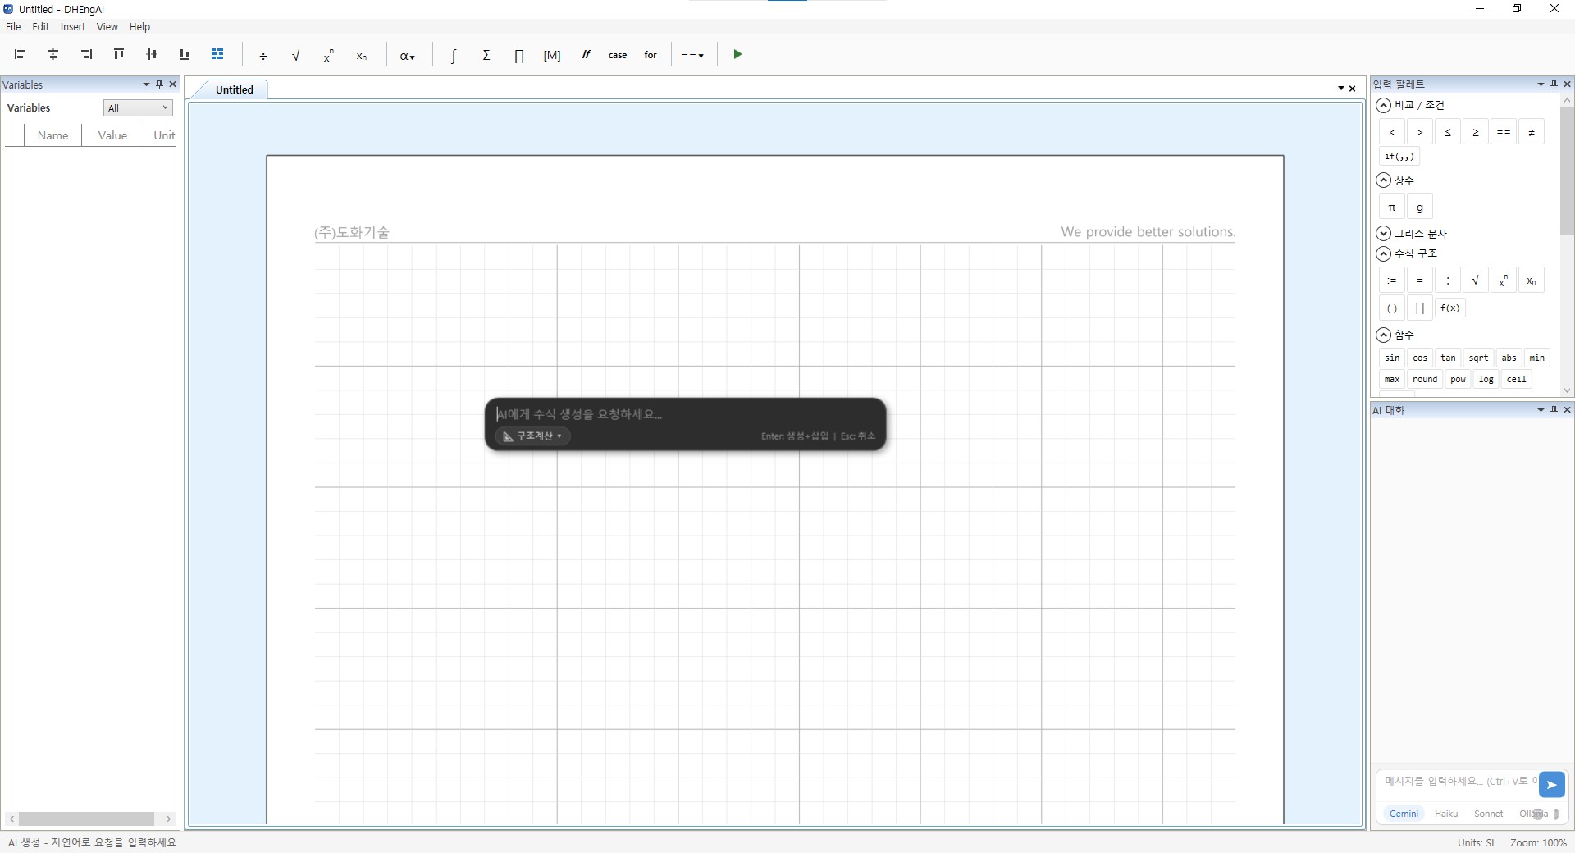
Task: Click the align left toolbar icon
Action: click(21, 55)
